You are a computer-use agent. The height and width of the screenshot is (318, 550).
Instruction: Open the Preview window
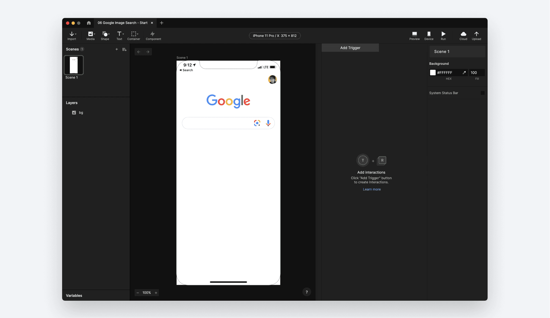tap(414, 36)
